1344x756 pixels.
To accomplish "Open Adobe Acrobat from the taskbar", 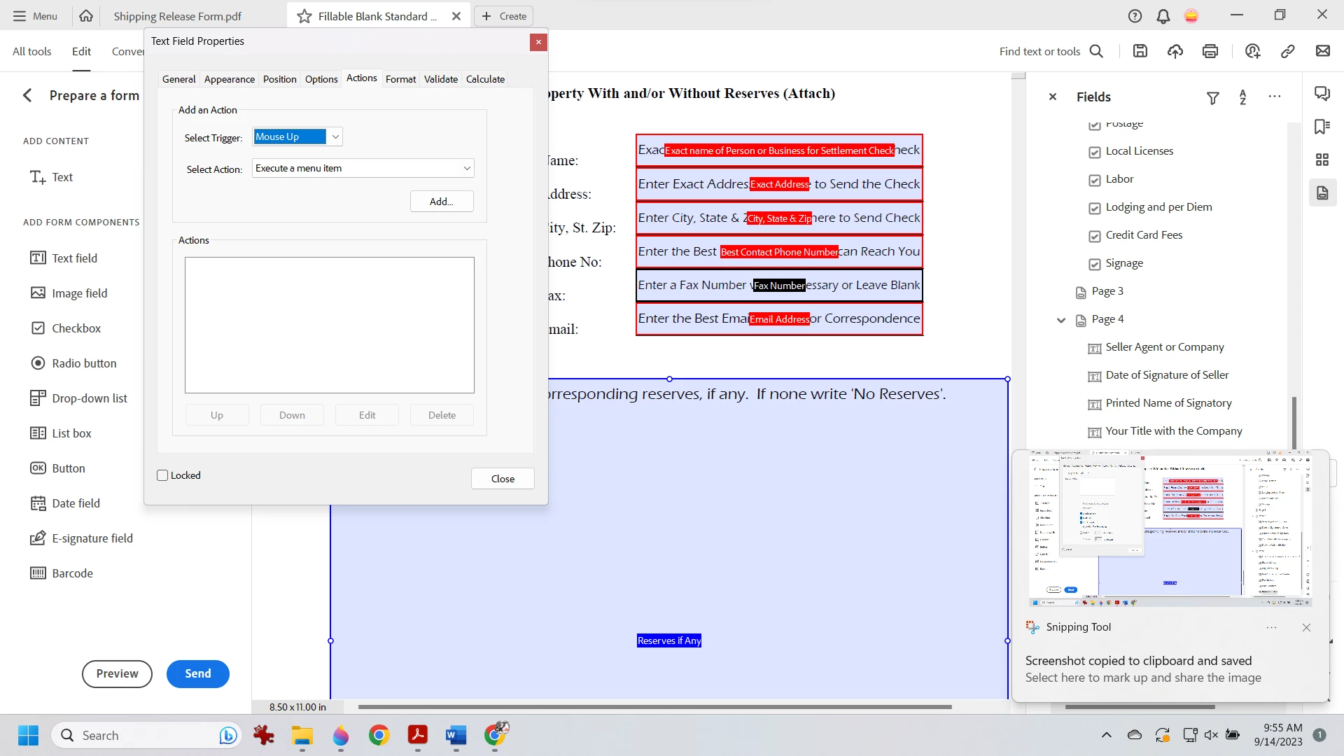I will (x=418, y=735).
